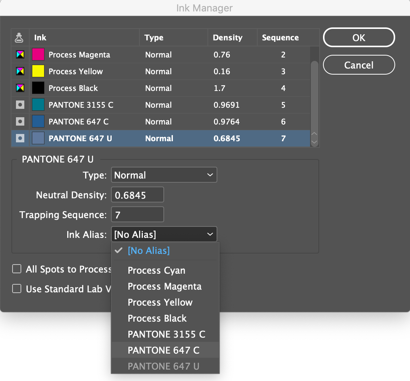The width and height of the screenshot is (410, 381).
Task: Click the yellow swatch of Process Yellow
Action: (x=38, y=71)
